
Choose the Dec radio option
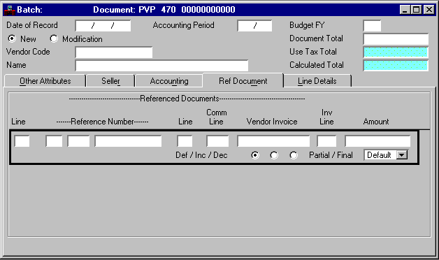(x=294, y=155)
